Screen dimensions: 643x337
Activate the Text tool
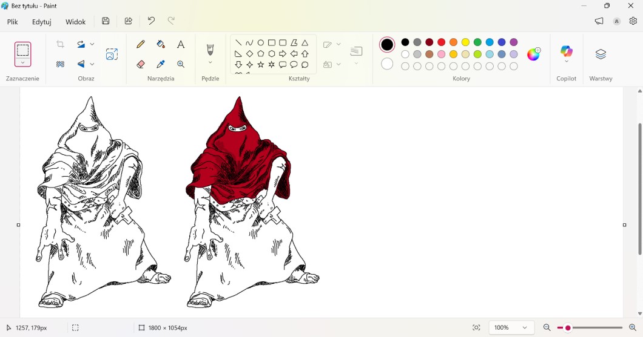point(181,44)
